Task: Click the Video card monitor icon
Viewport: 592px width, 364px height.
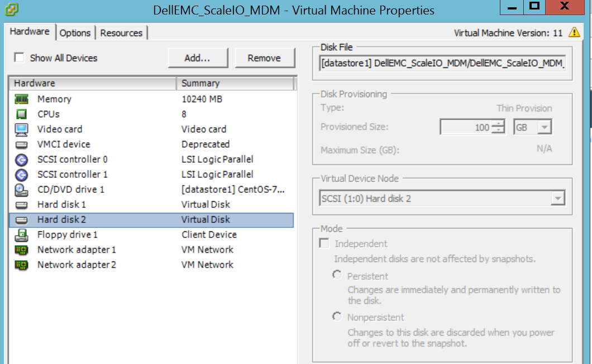Action: 22,129
